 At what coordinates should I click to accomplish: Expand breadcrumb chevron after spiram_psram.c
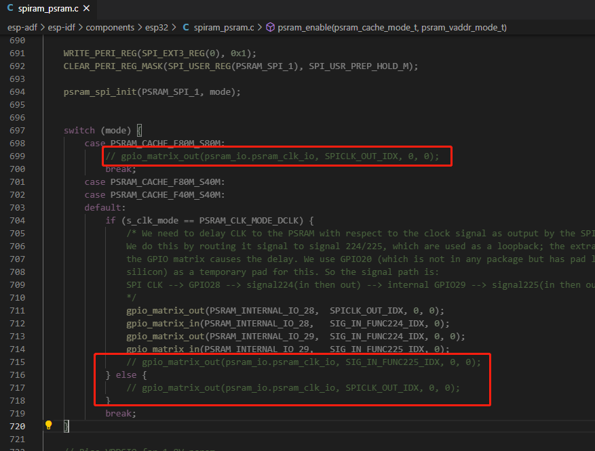(x=260, y=28)
